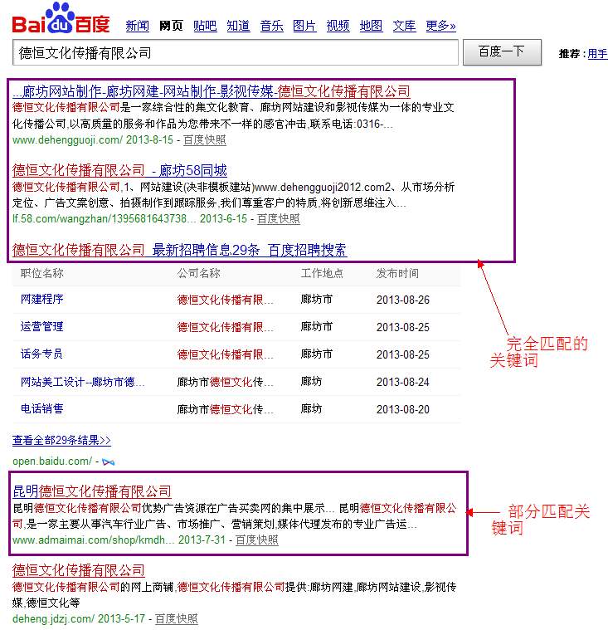Open the 昆明德恒文化传播有限公司 result title
Viewport: 608px width, 630px height.
tap(92, 491)
